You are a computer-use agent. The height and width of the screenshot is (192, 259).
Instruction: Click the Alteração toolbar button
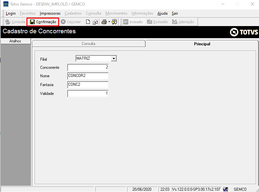183,22
